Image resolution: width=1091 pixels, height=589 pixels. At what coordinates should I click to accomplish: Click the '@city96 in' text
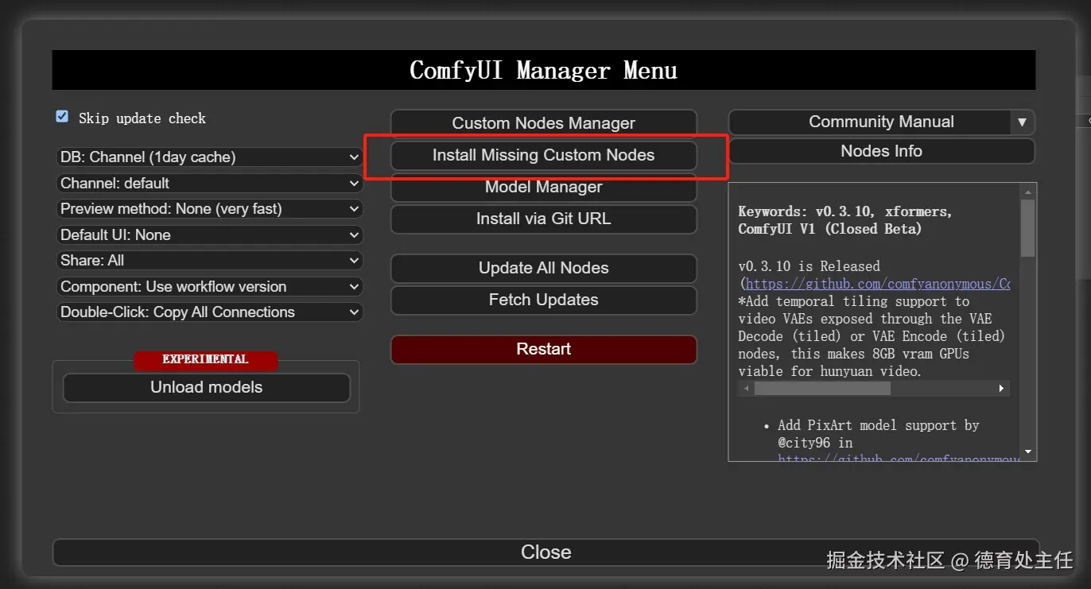pos(815,443)
